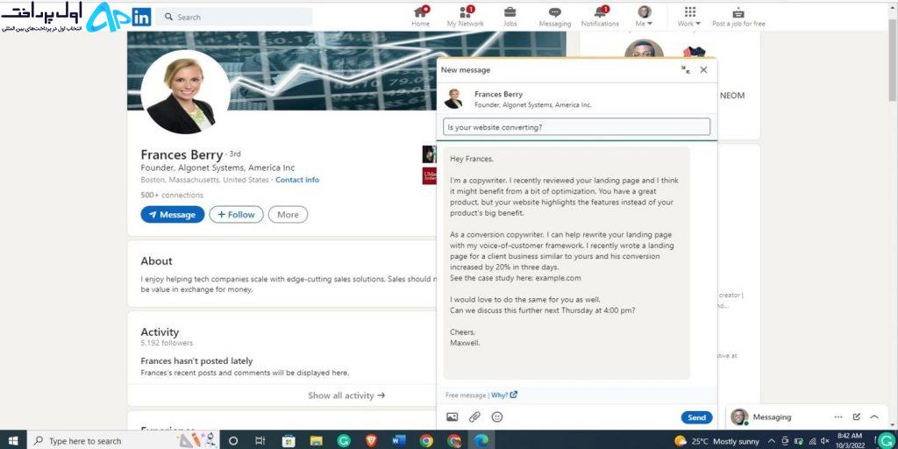Open File Explorer from taskbar
Viewport: 898px width, 449px height.
click(316, 441)
